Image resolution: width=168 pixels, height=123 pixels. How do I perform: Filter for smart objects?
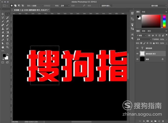point(163,35)
